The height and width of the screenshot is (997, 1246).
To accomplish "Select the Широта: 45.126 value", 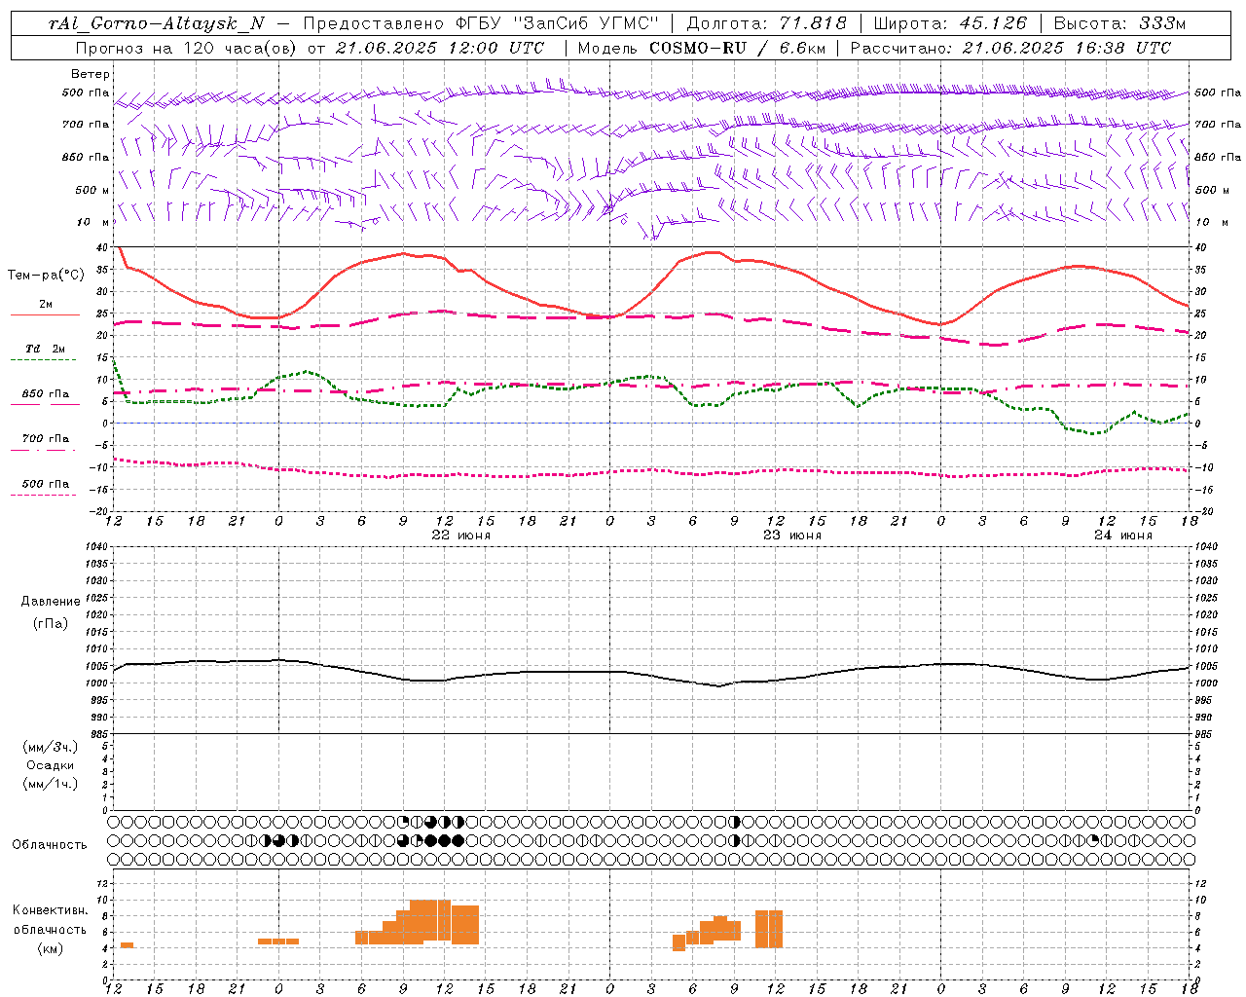I will point(948,23).
